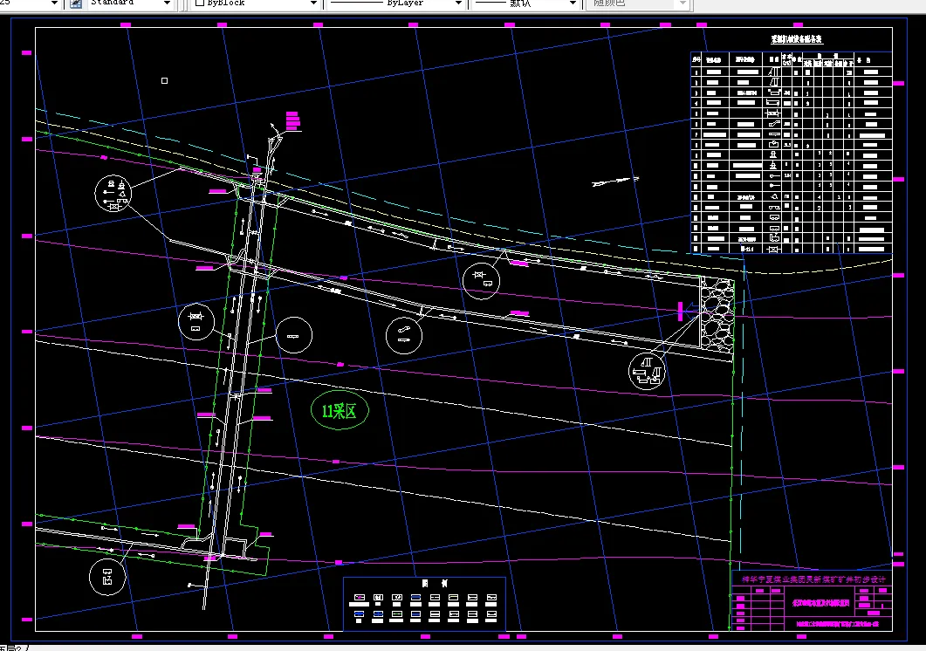Open the ByLayer linetype dropdown
The image size is (926, 651).
click(458, 3)
